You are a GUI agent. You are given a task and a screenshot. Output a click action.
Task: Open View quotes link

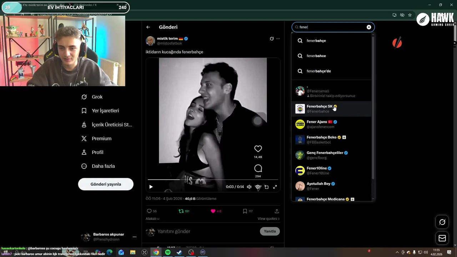(x=268, y=219)
